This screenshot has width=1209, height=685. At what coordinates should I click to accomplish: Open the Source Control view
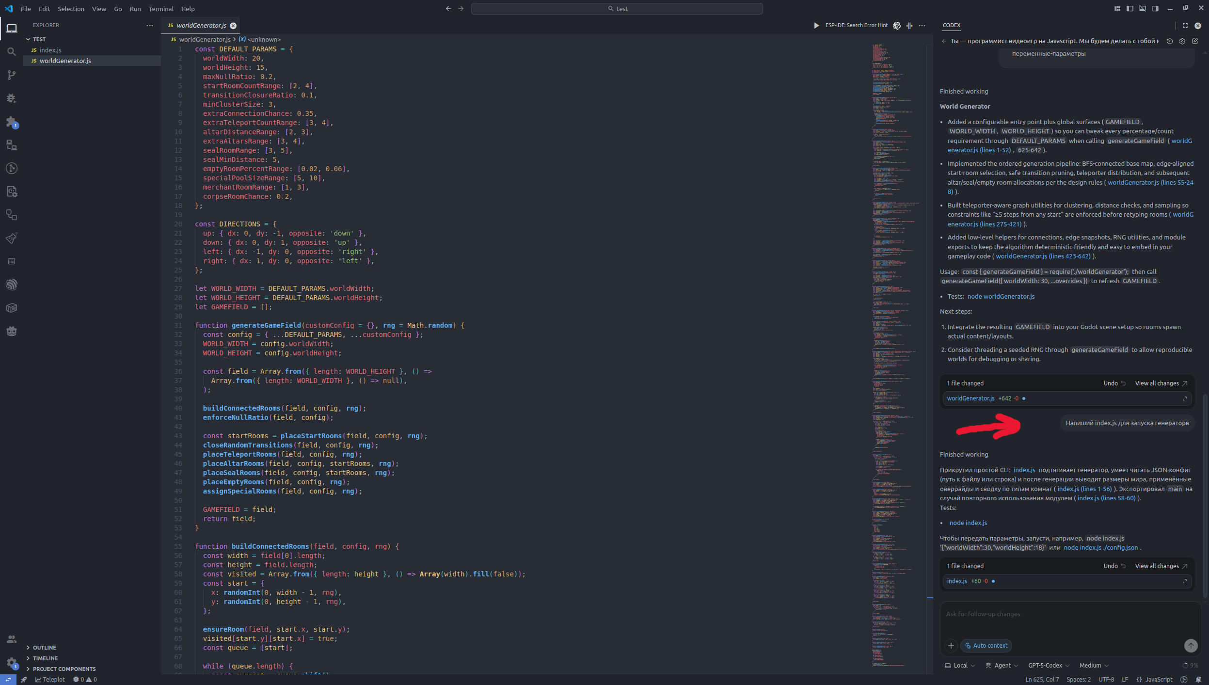coord(12,75)
